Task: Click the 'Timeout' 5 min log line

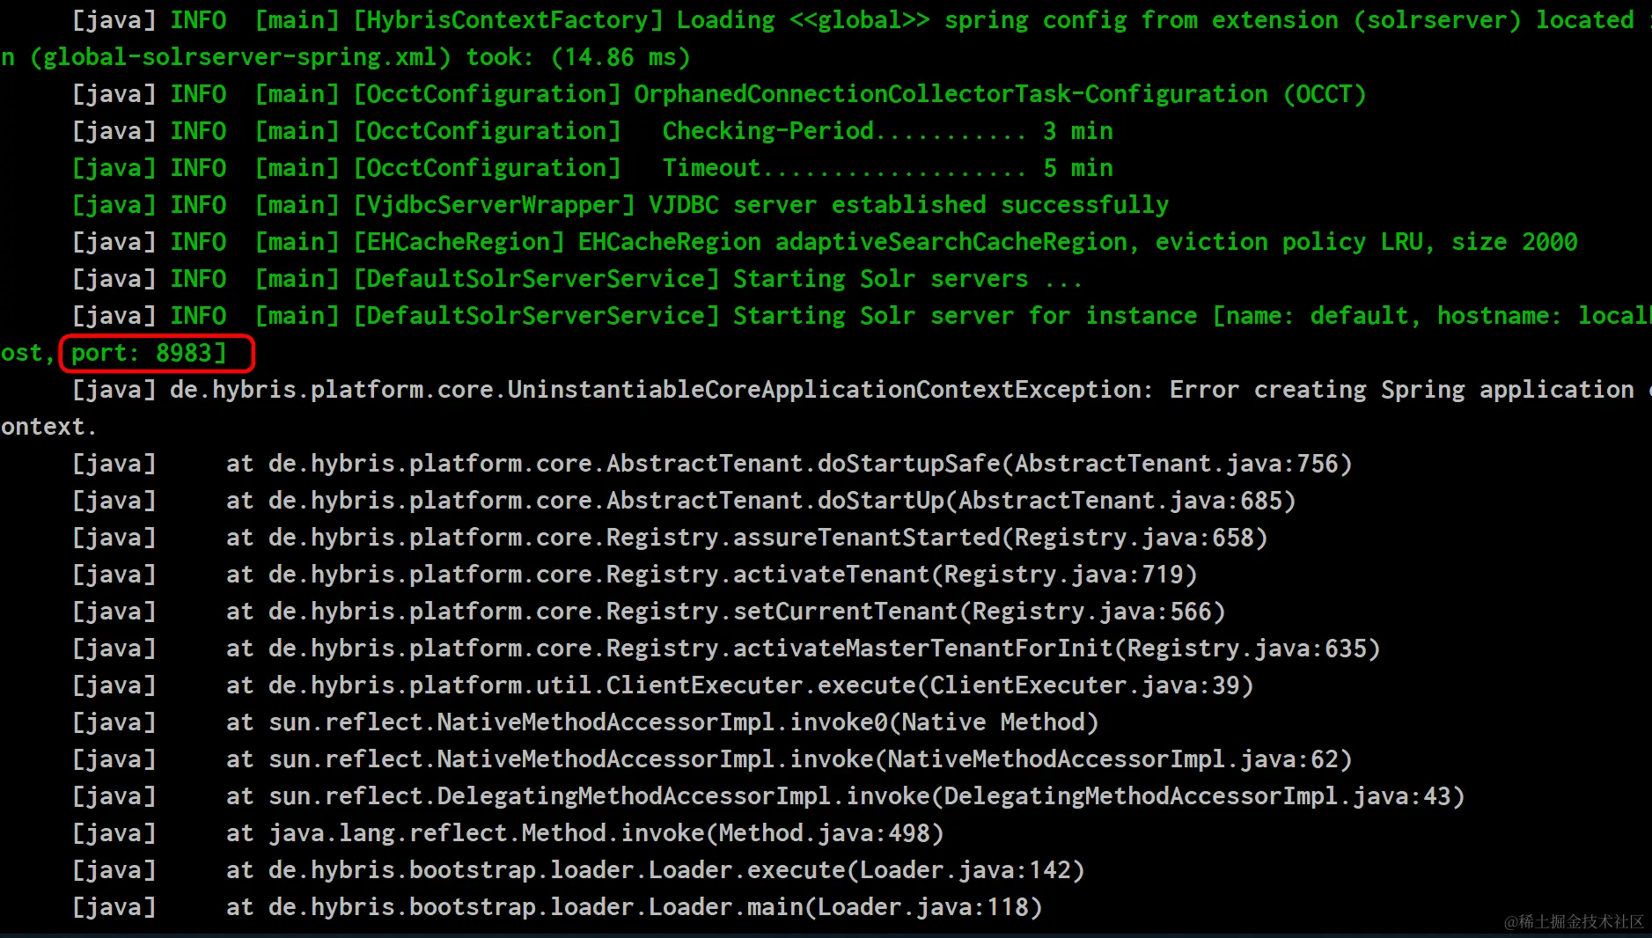Action: (x=592, y=169)
